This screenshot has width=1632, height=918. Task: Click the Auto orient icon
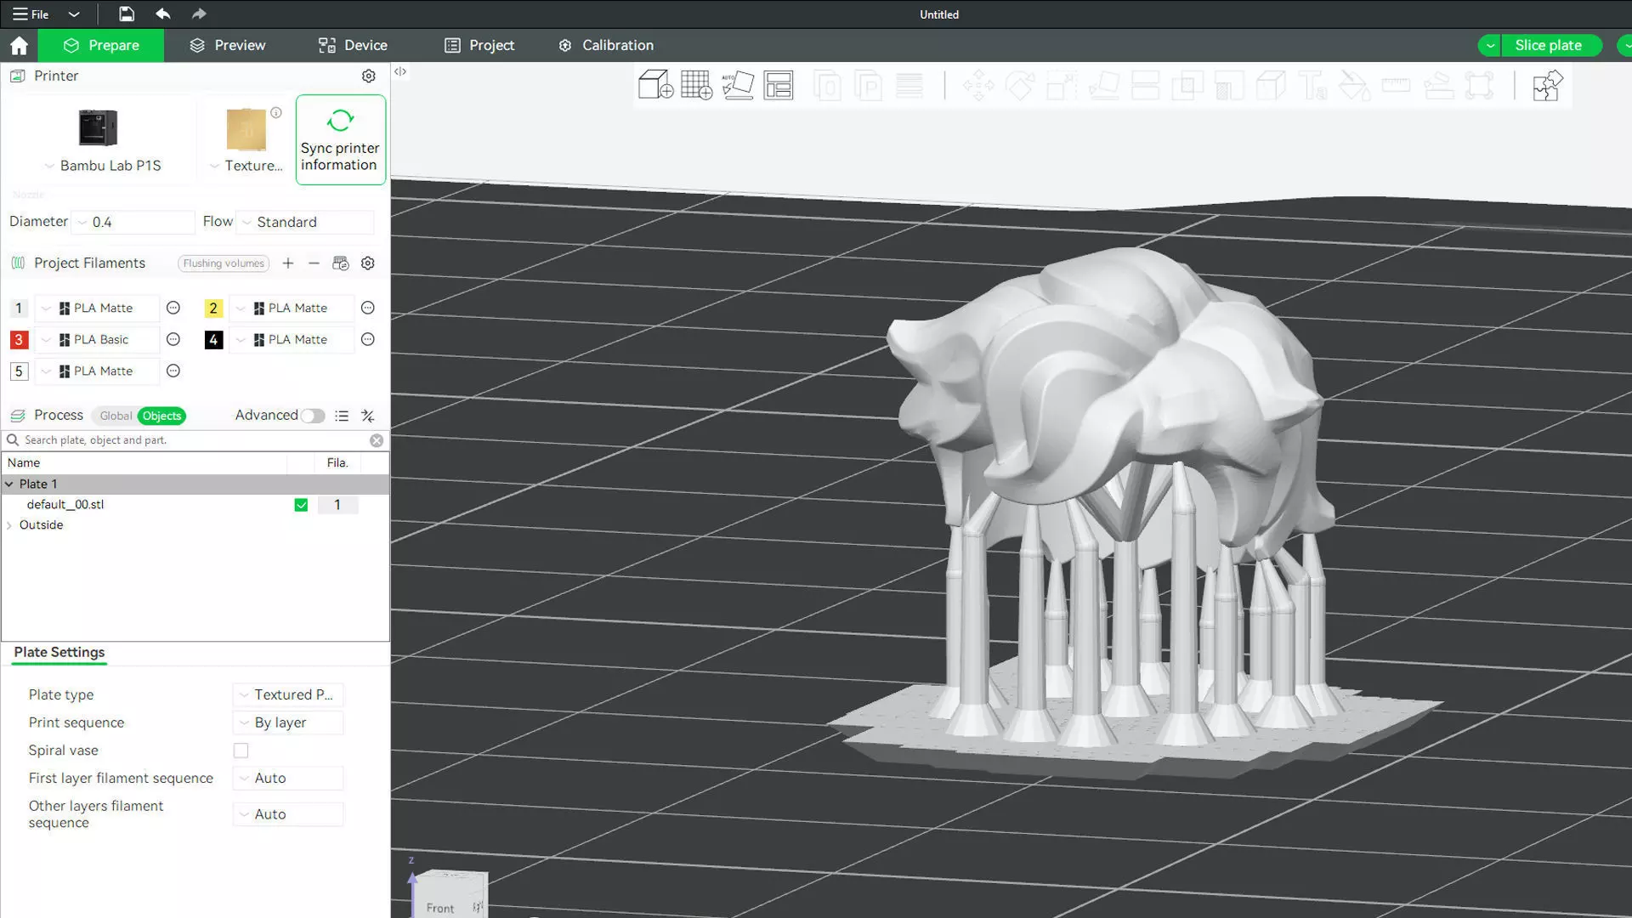[737, 85]
